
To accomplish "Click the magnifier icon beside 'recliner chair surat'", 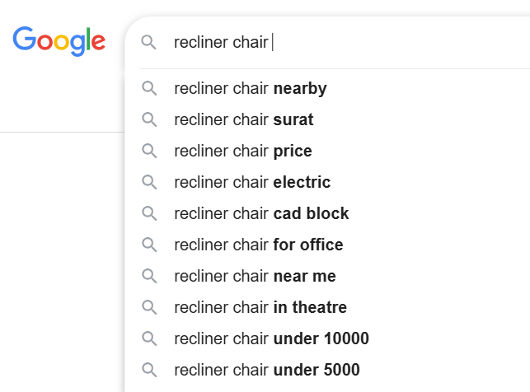I will (x=149, y=119).
